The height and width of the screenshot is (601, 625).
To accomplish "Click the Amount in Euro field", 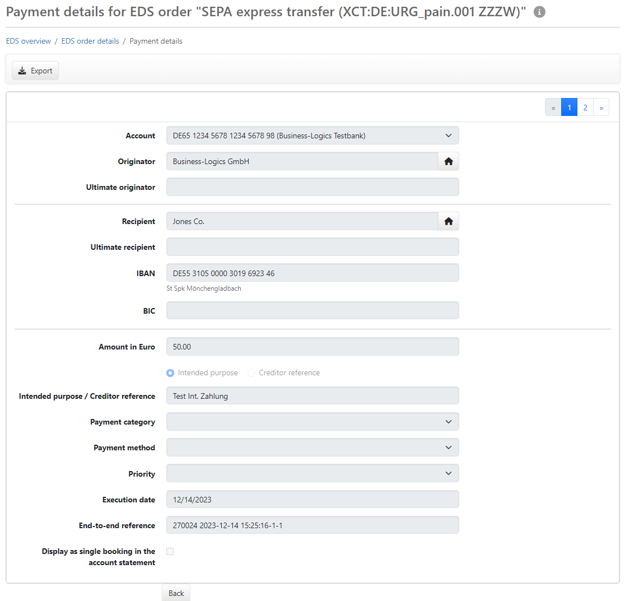I will [x=312, y=347].
